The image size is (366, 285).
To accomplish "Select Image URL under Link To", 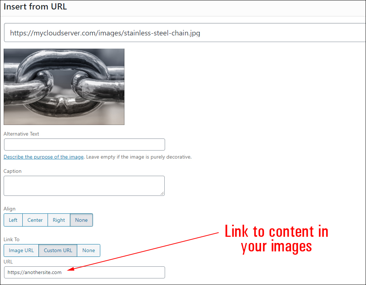I will [x=21, y=250].
